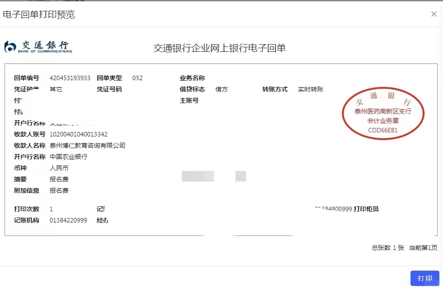Select 记账机构 code 01384220999
443x290 pixels.
(68, 220)
